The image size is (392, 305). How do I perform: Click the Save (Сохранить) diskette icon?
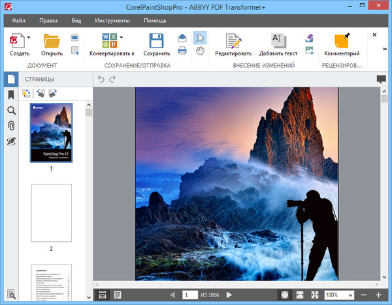tap(157, 41)
